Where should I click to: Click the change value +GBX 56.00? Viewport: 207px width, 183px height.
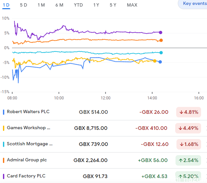coord(153,160)
